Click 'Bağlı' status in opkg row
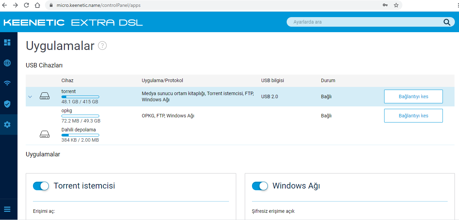Screen dimensions: 459x220 coord(326,116)
